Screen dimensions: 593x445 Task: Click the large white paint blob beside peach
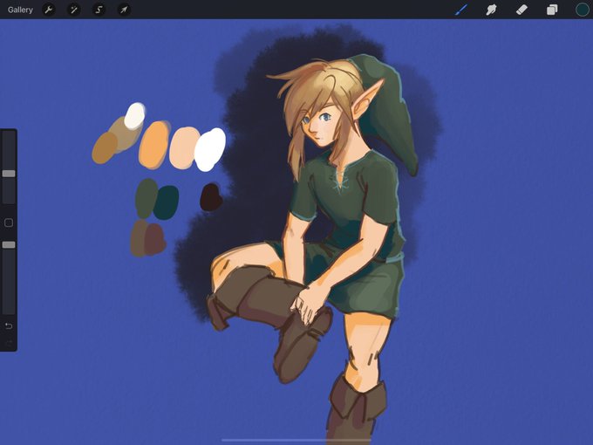[210, 149]
